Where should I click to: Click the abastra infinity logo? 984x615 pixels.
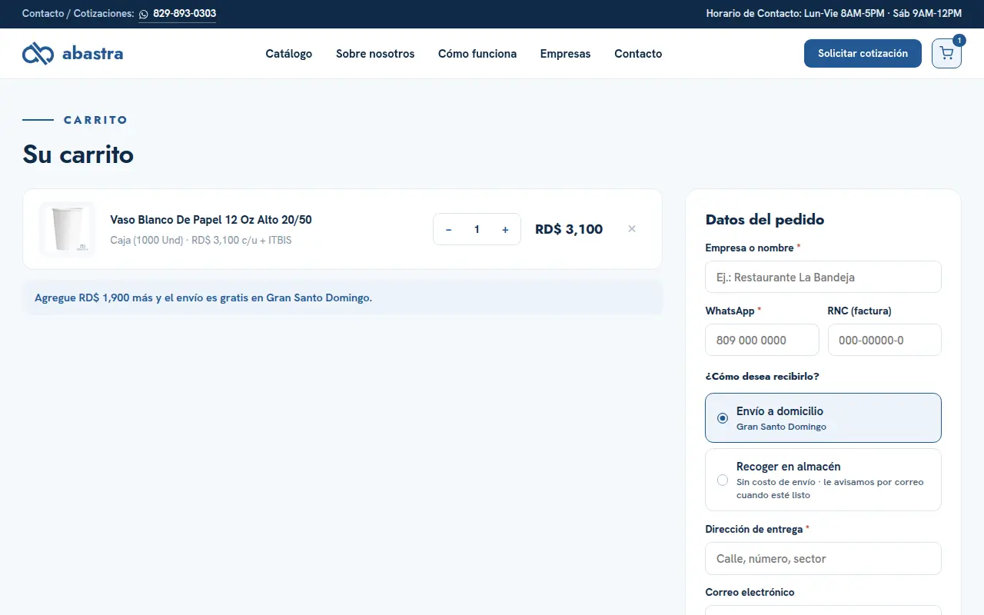tap(38, 54)
